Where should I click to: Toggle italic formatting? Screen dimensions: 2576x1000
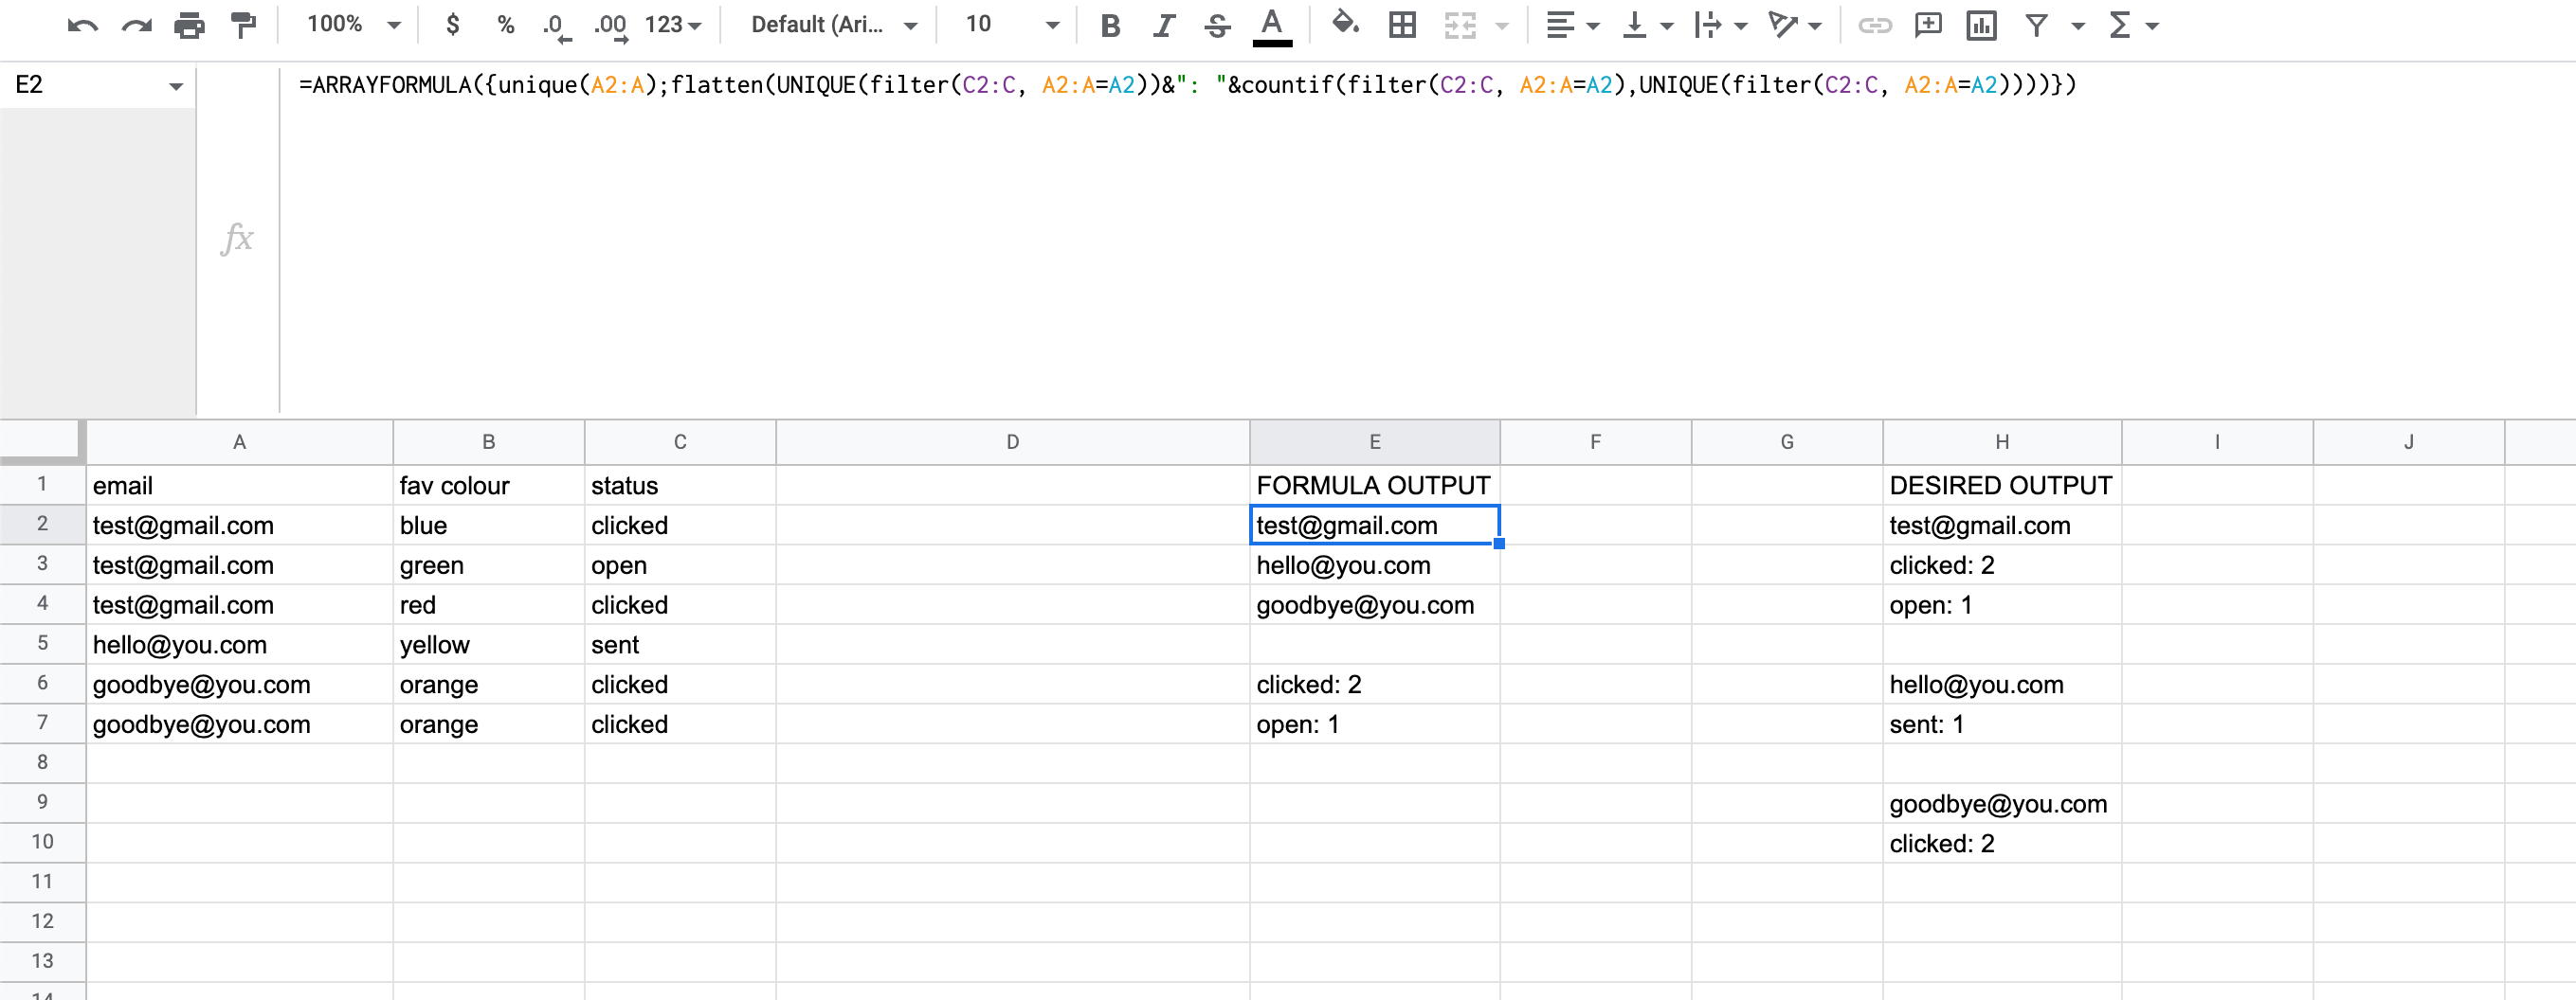[1163, 26]
